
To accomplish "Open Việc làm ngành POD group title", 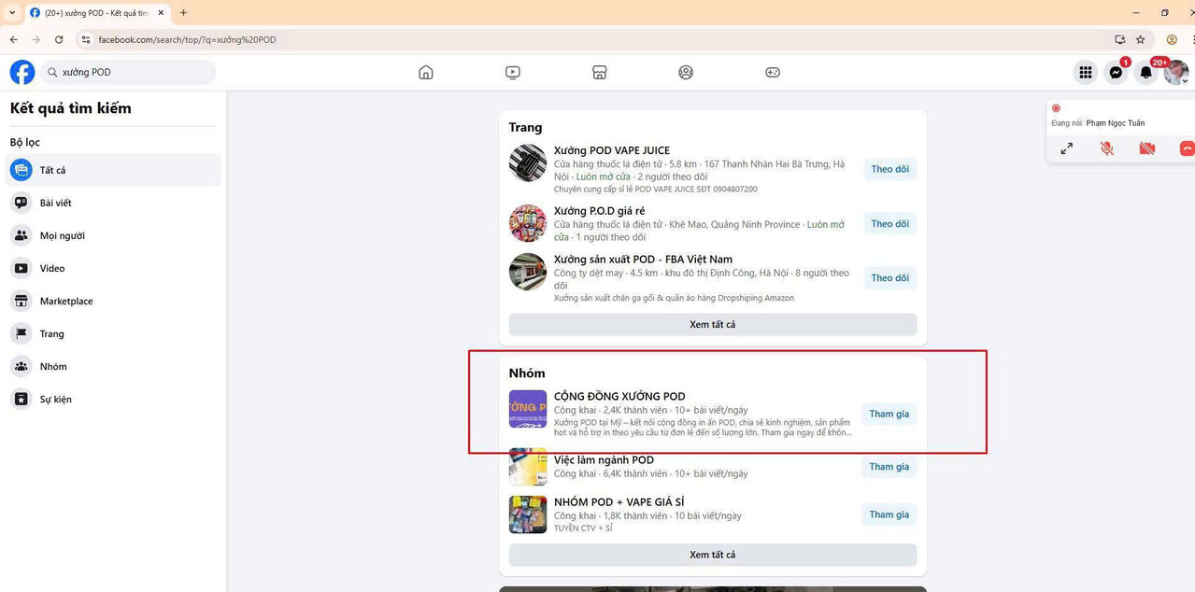I will (x=604, y=460).
